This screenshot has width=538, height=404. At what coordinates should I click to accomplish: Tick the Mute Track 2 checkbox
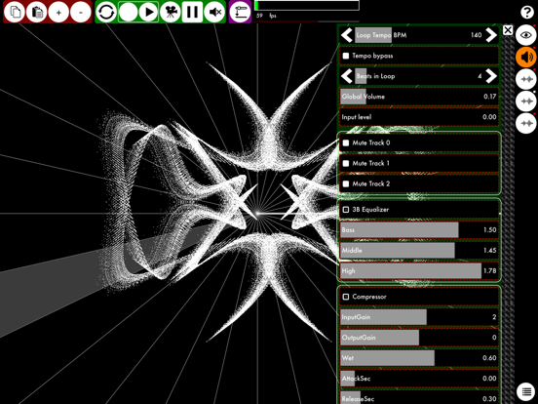click(x=346, y=183)
